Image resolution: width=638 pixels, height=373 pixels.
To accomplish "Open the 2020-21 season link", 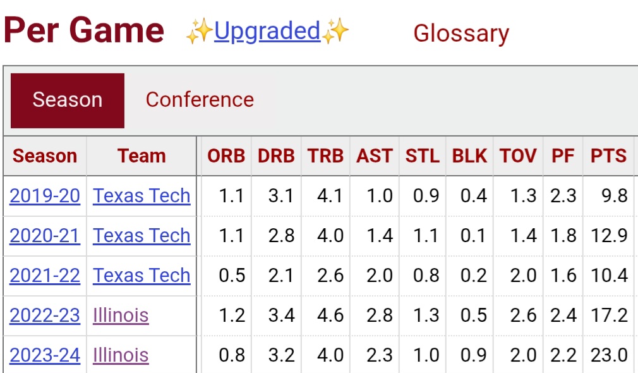I will [x=45, y=236].
